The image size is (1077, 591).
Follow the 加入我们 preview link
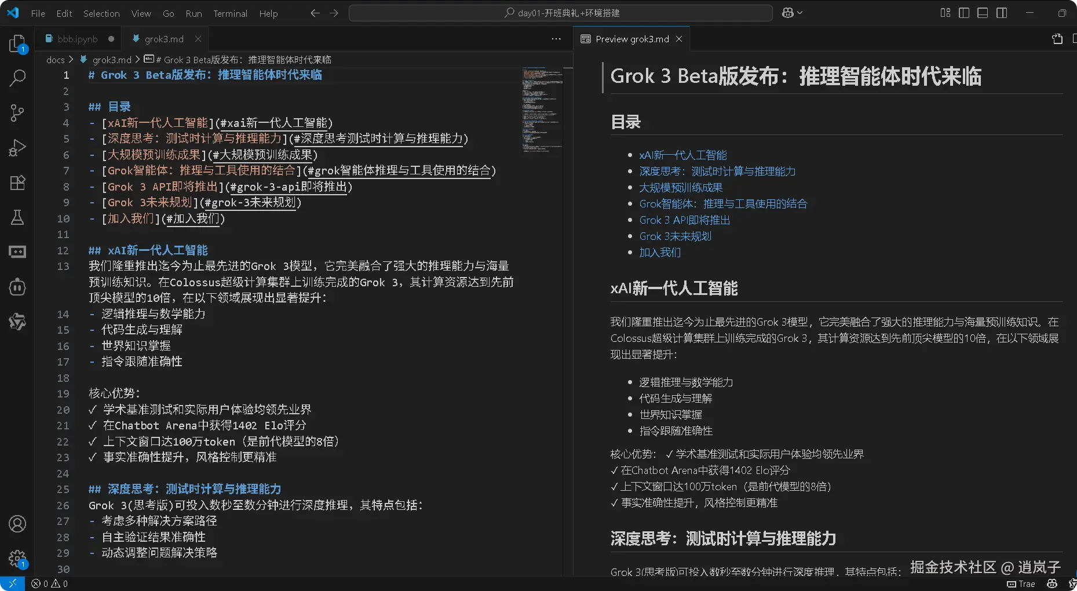pyautogui.click(x=660, y=252)
